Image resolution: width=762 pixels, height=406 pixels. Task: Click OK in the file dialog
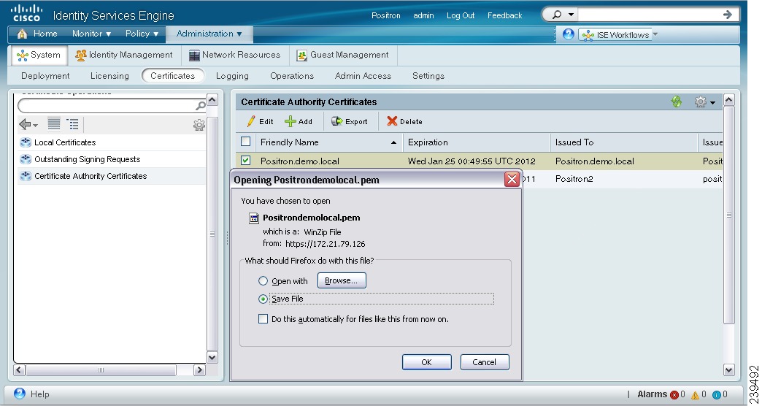pyautogui.click(x=427, y=362)
